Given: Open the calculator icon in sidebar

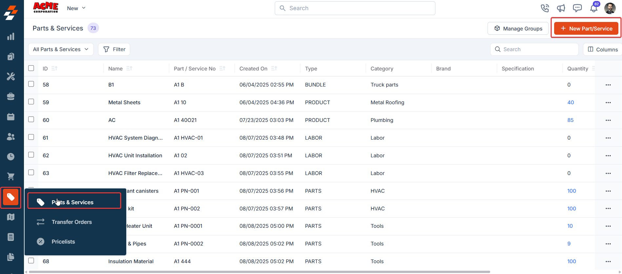Looking at the screenshot, I should tap(11, 237).
